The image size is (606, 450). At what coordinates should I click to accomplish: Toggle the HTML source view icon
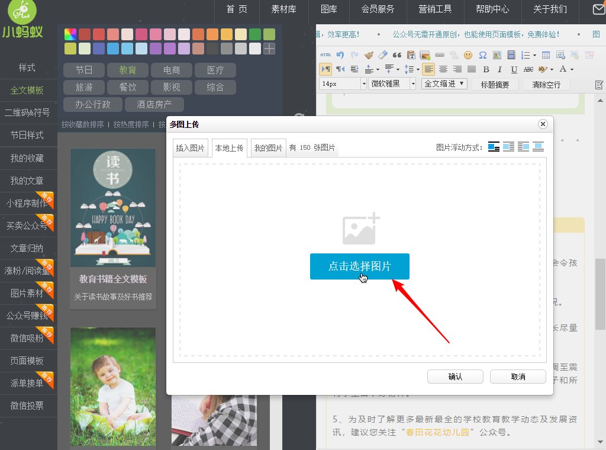click(x=325, y=54)
